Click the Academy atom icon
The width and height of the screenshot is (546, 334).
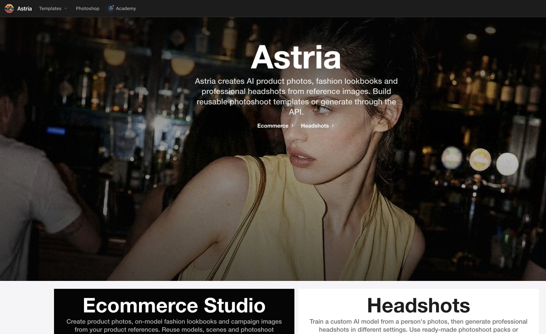[x=111, y=8]
